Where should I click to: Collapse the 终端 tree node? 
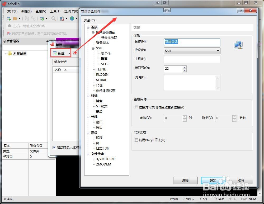pyautogui.click(x=88, y=96)
